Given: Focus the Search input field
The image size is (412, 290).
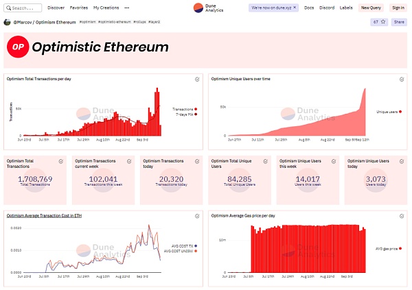Looking at the screenshot, I should (23, 8).
